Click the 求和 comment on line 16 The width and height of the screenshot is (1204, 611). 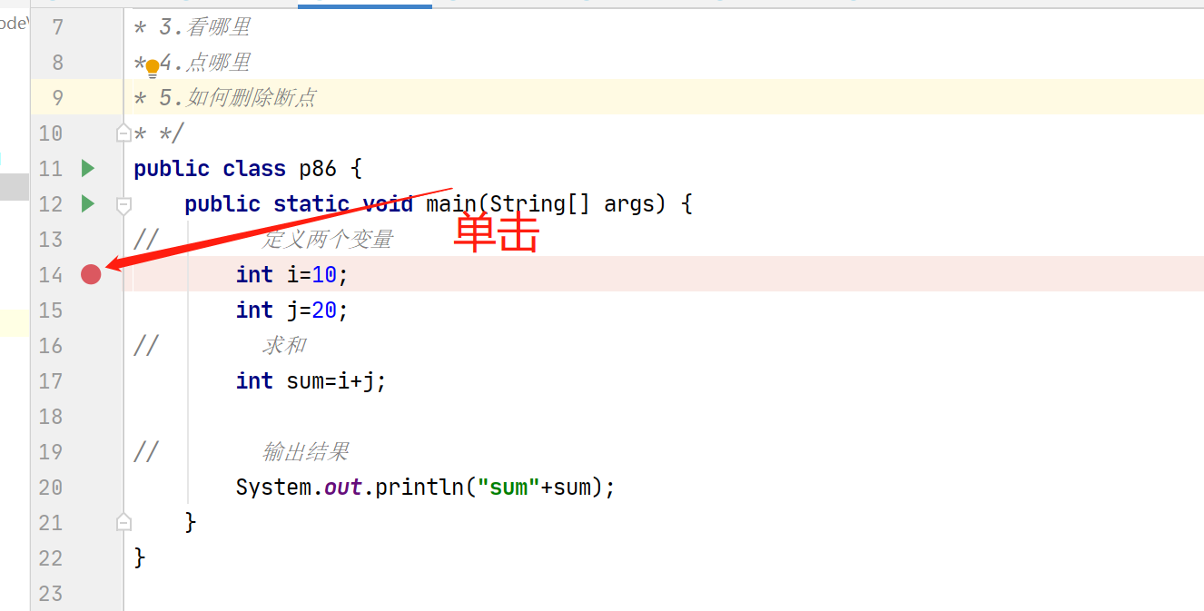point(284,346)
